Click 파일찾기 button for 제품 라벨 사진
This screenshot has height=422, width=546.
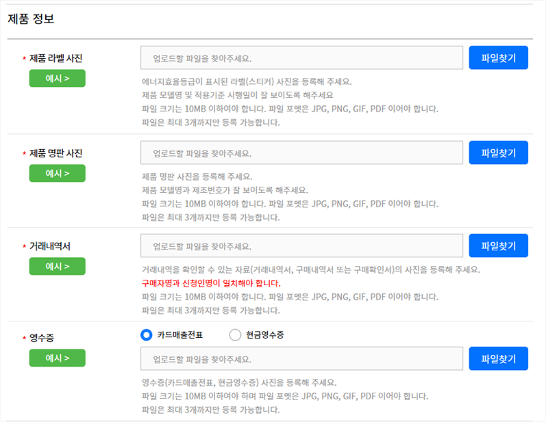(498, 57)
